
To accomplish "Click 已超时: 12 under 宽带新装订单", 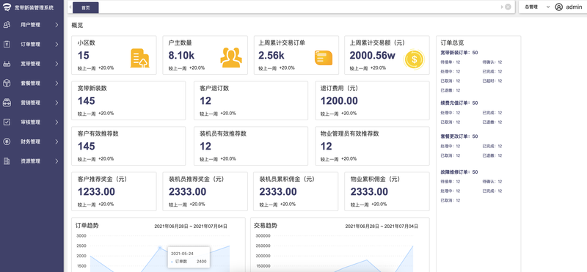I will 492,81.
